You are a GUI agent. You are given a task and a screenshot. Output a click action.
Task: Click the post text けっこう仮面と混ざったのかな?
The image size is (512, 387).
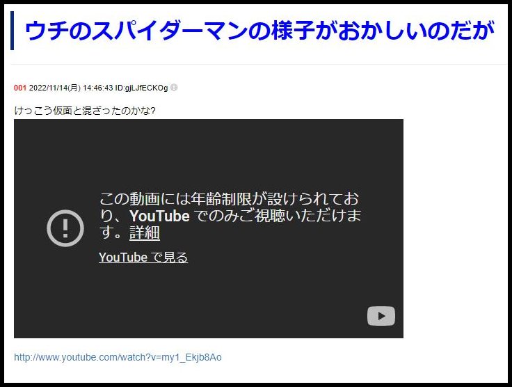[85, 111]
